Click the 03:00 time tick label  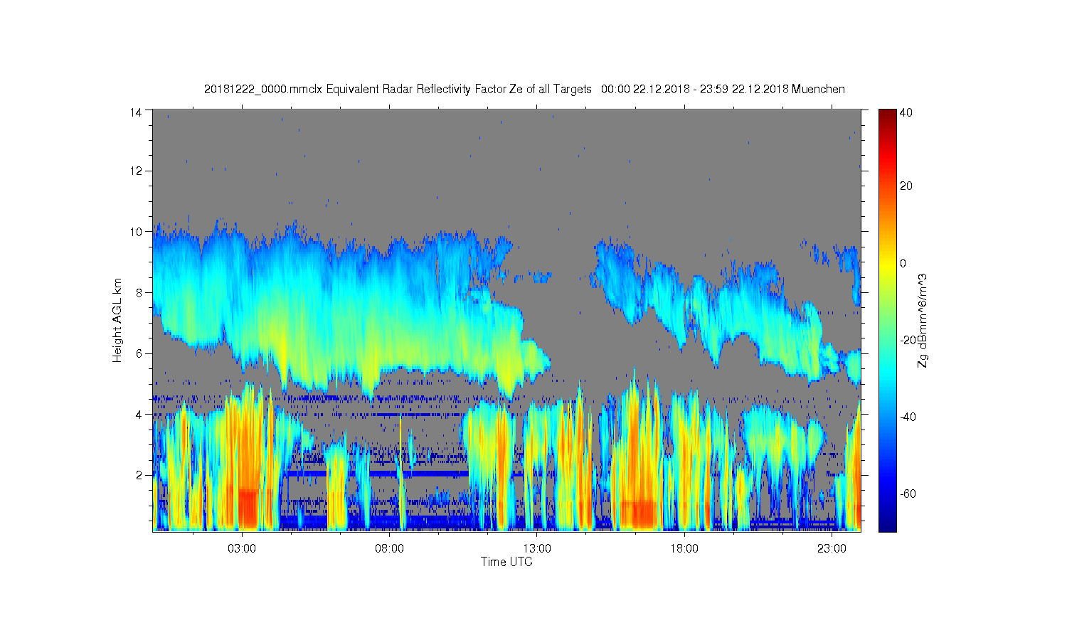tap(242, 549)
